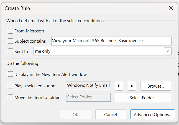Screen dimensions: 179x125
Task: Open Advanced Options for the rule
Action: click(x=153, y=114)
